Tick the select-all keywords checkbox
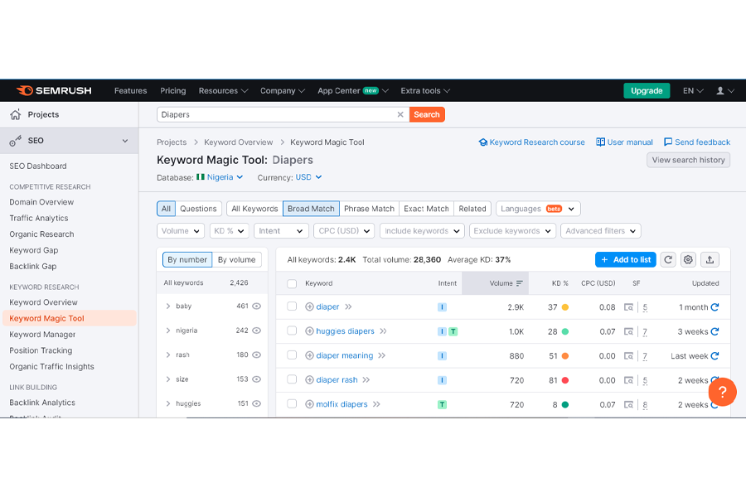Image resolution: width=746 pixels, height=497 pixels. click(292, 283)
